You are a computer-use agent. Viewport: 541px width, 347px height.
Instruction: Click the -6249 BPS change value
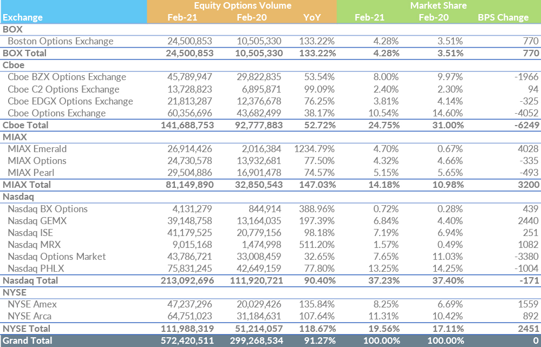526,125
